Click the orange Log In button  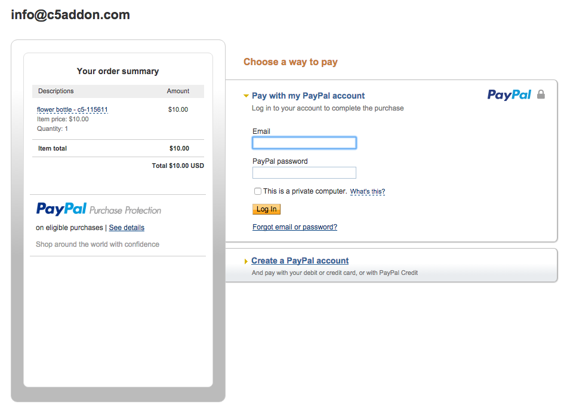tap(266, 209)
